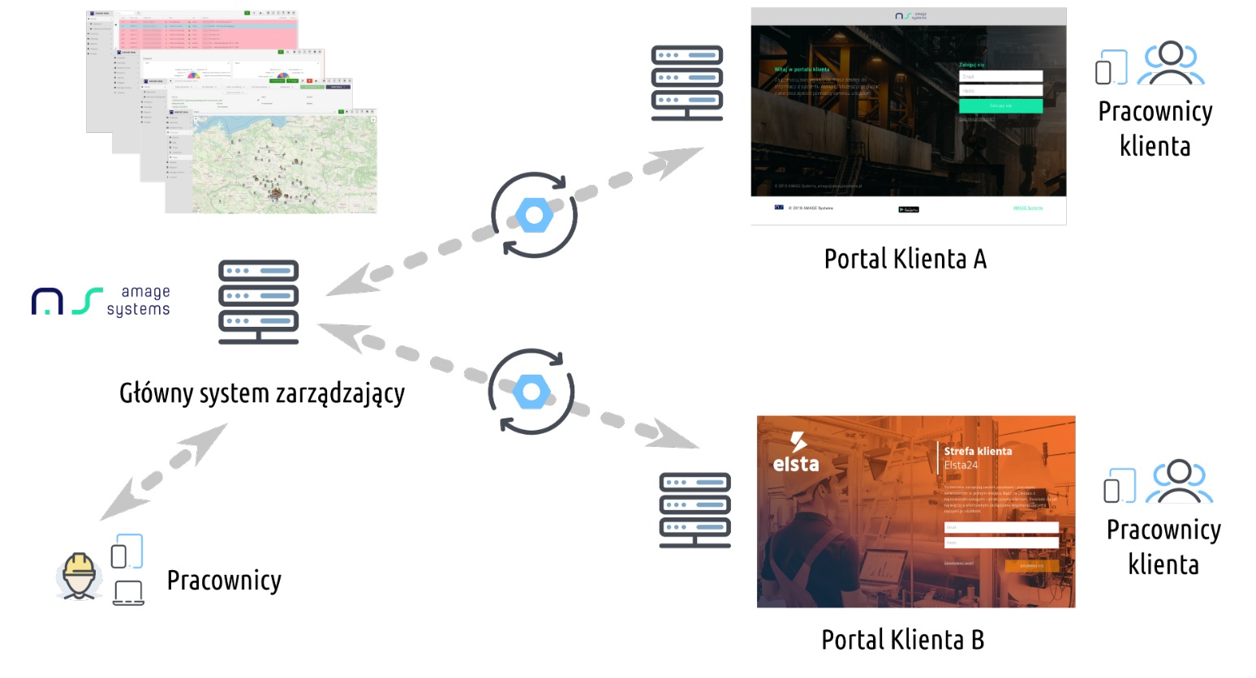Viewport: 1256px width, 678px height.
Task: Click the forgot password link in Portal A
Action: (977, 119)
